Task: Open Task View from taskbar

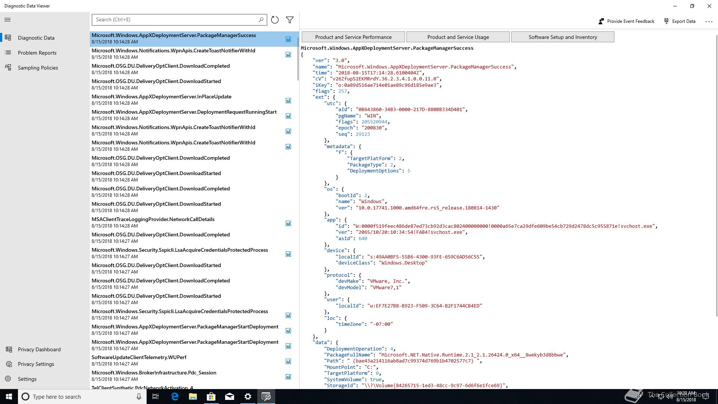Action: click(156, 397)
